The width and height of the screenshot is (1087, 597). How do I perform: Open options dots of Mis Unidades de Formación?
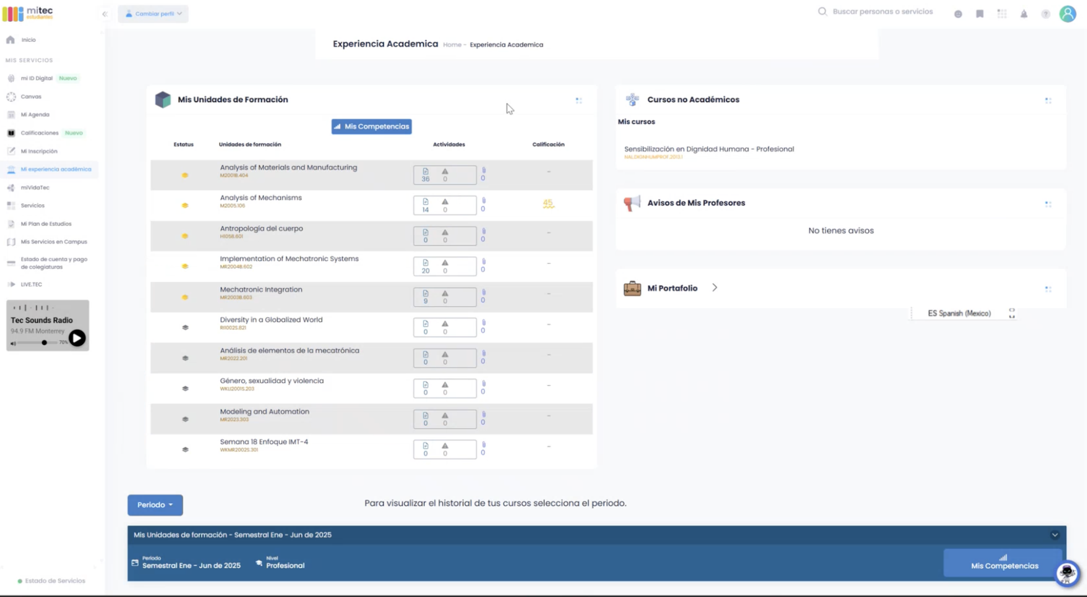[579, 101]
